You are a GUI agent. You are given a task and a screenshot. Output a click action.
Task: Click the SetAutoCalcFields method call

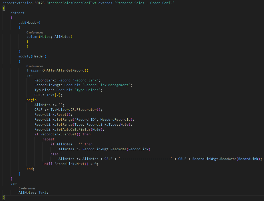click(x=73, y=129)
